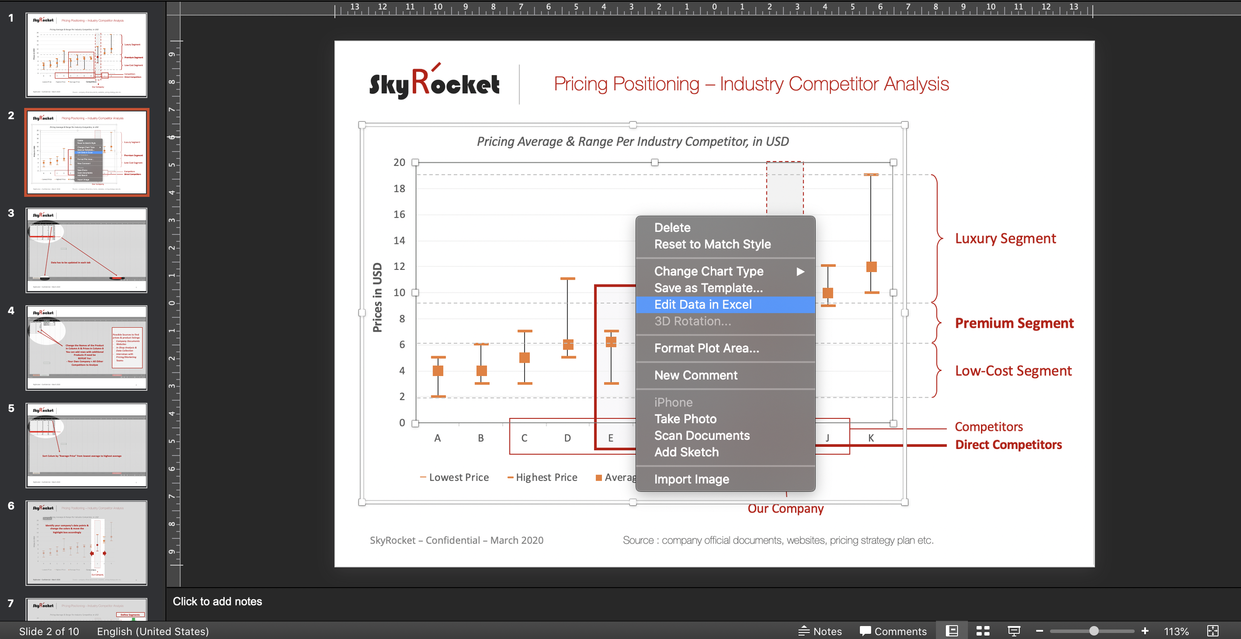The height and width of the screenshot is (639, 1241).
Task: Select Premium Segment label
Action: 1014,323
